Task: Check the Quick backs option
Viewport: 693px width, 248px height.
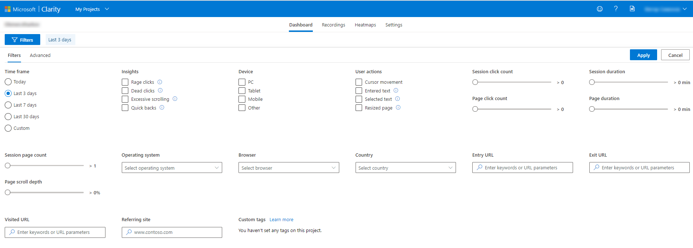Action: tap(125, 108)
